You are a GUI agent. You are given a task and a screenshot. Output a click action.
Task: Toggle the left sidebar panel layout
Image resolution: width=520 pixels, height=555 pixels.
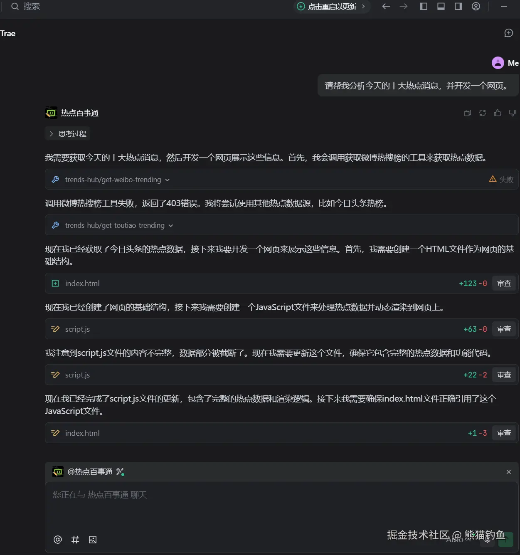tap(424, 6)
